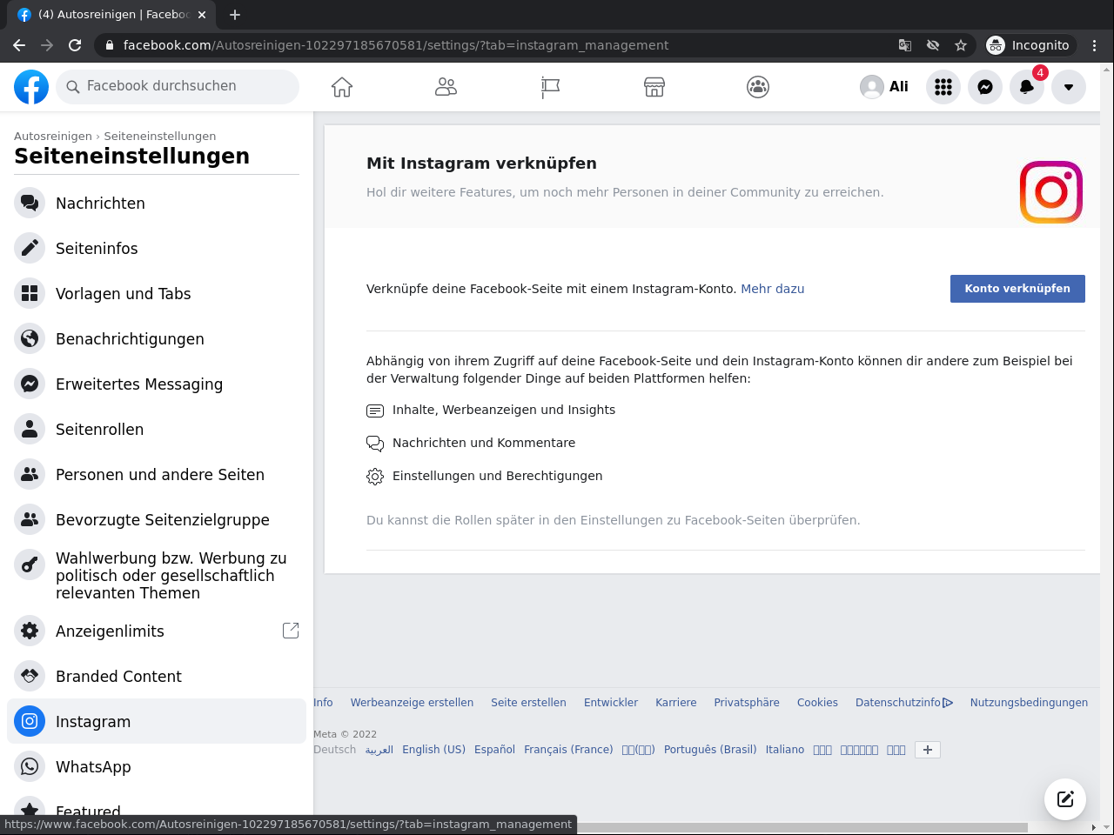Open Wahlwerbung bzw. Werbung settings

157,575
